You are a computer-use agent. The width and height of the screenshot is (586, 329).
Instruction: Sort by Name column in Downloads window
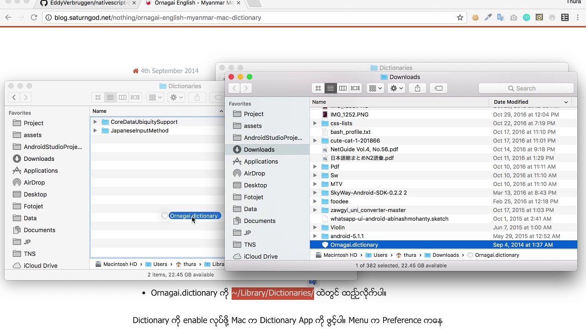(x=399, y=102)
